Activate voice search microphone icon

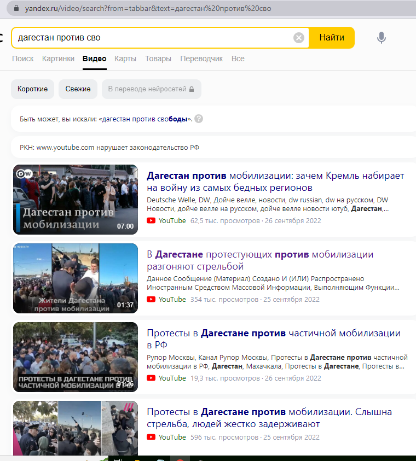click(382, 38)
